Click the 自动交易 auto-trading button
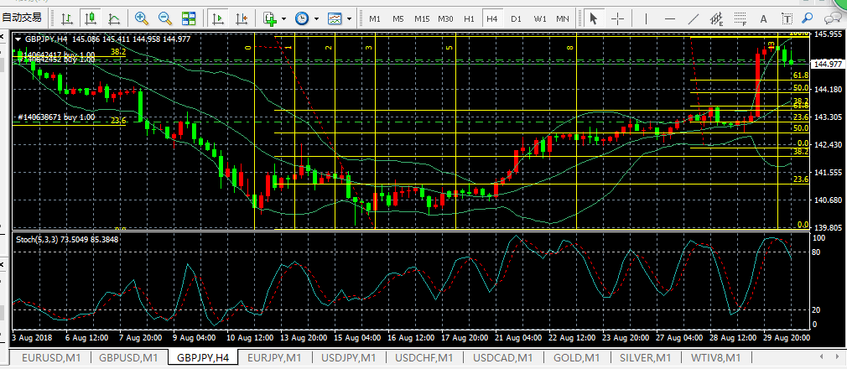The image size is (847, 369). (x=22, y=18)
